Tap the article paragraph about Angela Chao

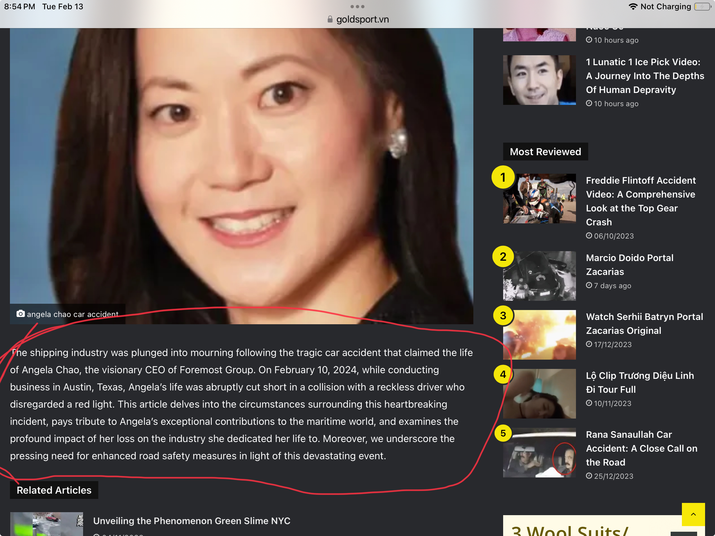242,404
